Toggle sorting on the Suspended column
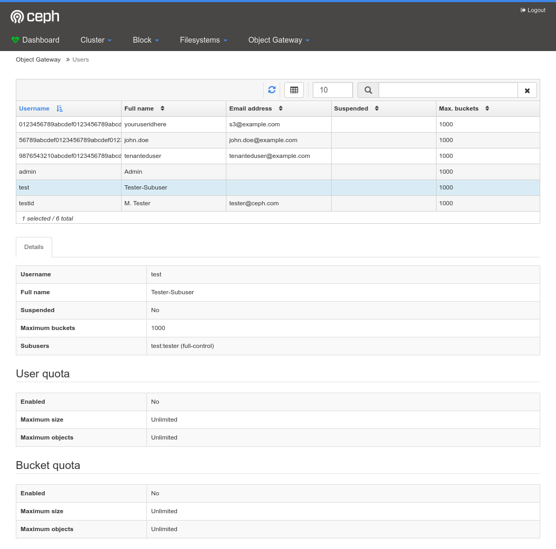Viewport: 556px width, 549px height. coord(376,108)
